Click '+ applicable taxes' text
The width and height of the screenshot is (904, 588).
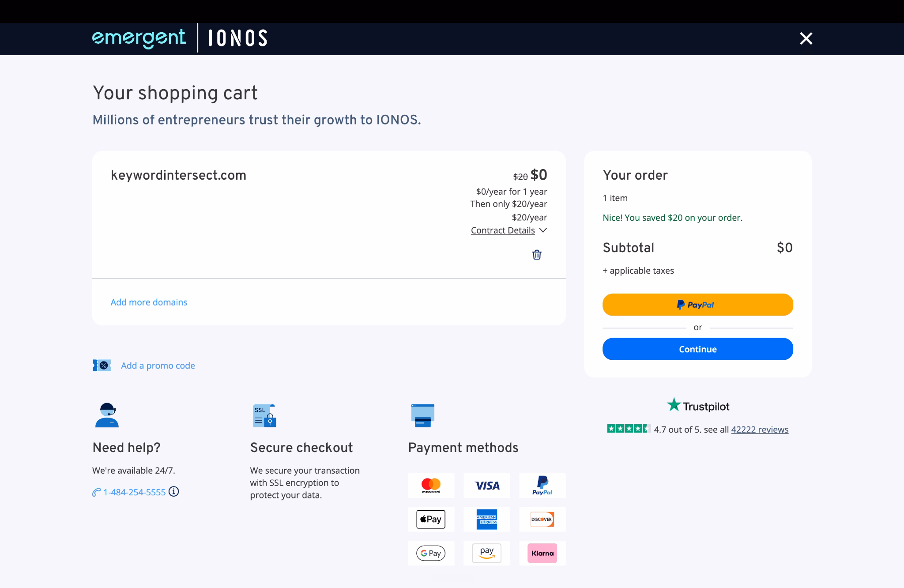point(638,271)
